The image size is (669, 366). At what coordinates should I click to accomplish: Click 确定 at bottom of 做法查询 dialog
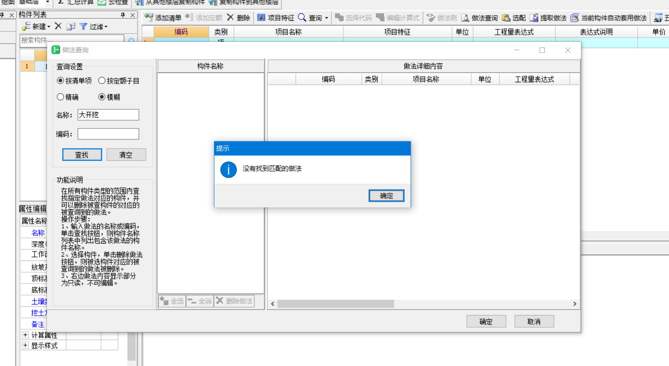tap(486, 322)
